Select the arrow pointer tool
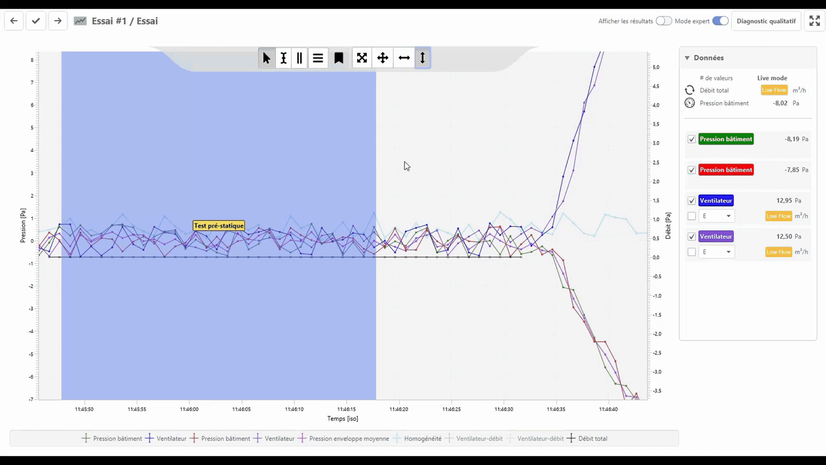The image size is (826, 465). pyautogui.click(x=266, y=58)
